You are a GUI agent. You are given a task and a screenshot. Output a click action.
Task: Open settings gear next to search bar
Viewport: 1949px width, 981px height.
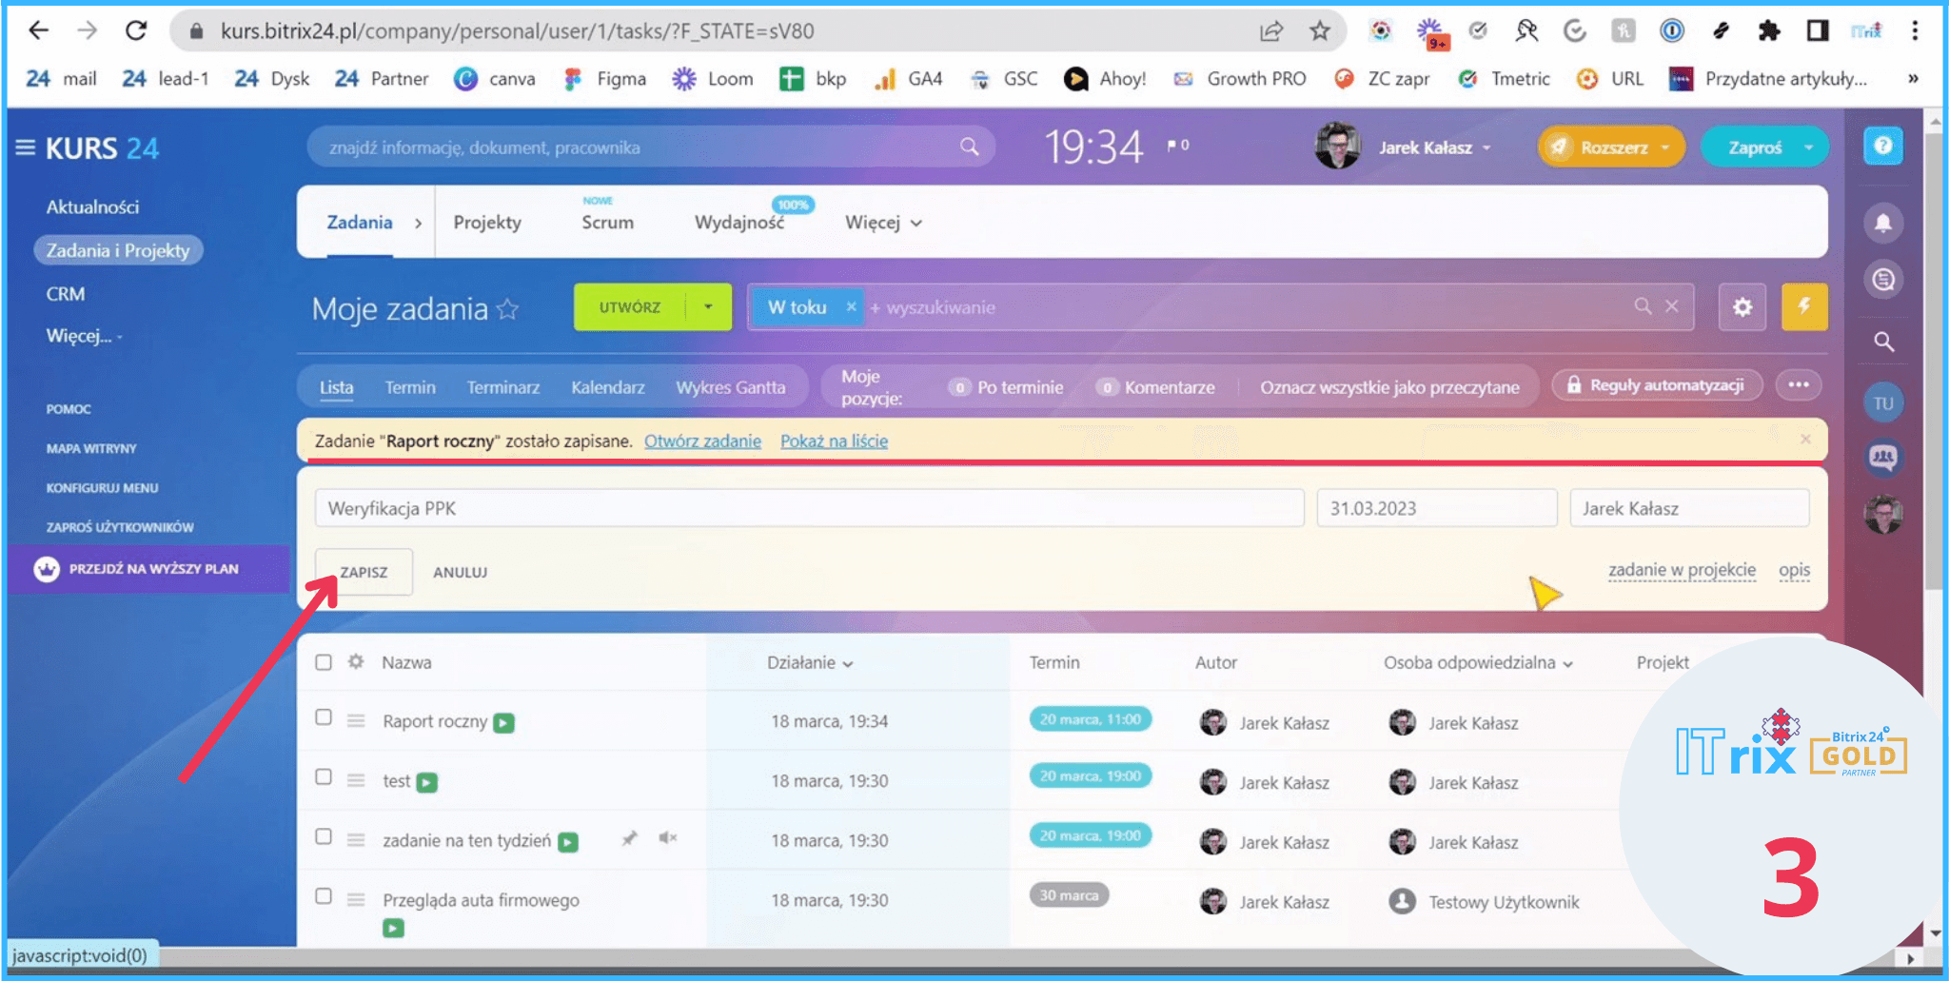[x=1742, y=307]
